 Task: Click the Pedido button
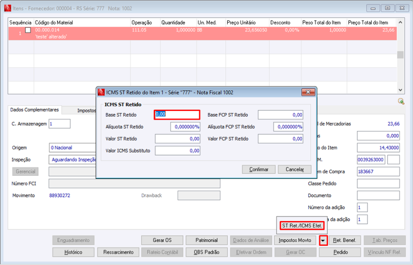point(340,252)
